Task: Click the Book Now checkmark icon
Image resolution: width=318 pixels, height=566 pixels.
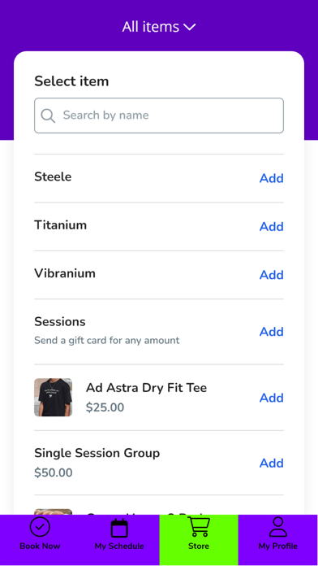Action: click(40, 528)
